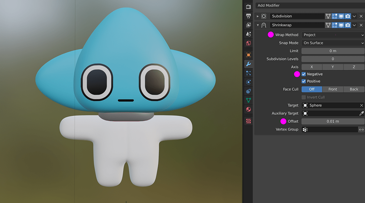Open Subdivision modifier extra options chevron

click(354, 16)
